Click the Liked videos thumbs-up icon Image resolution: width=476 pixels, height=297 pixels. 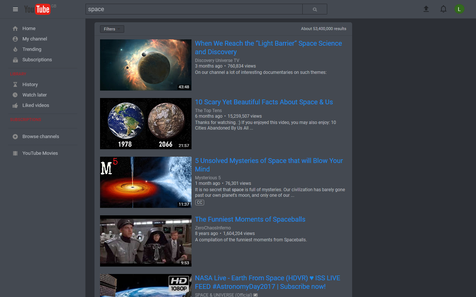(15, 105)
